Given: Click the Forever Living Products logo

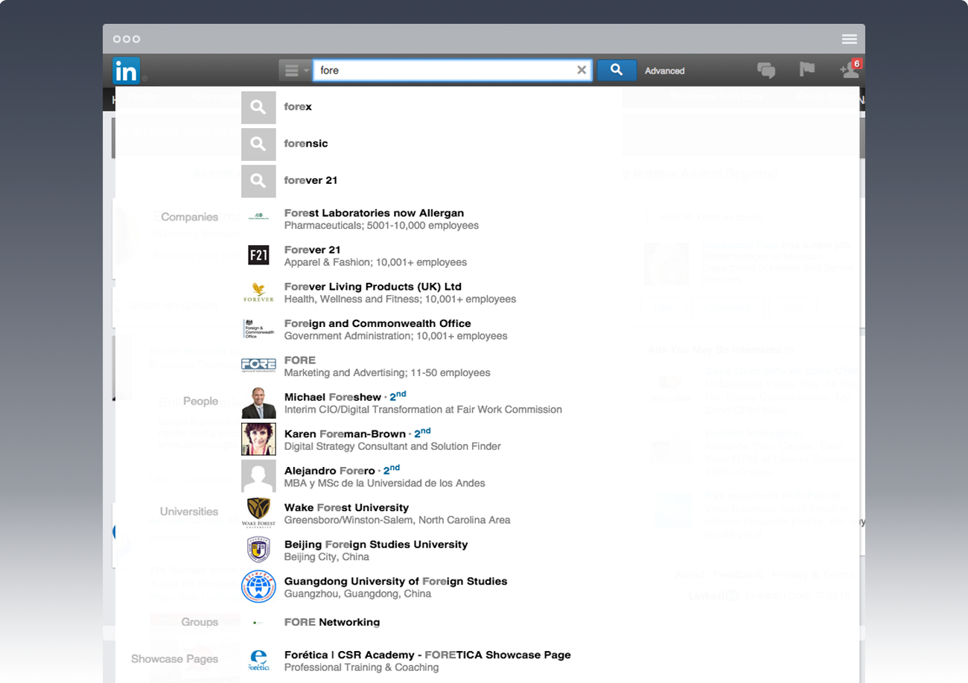Looking at the screenshot, I should (258, 291).
